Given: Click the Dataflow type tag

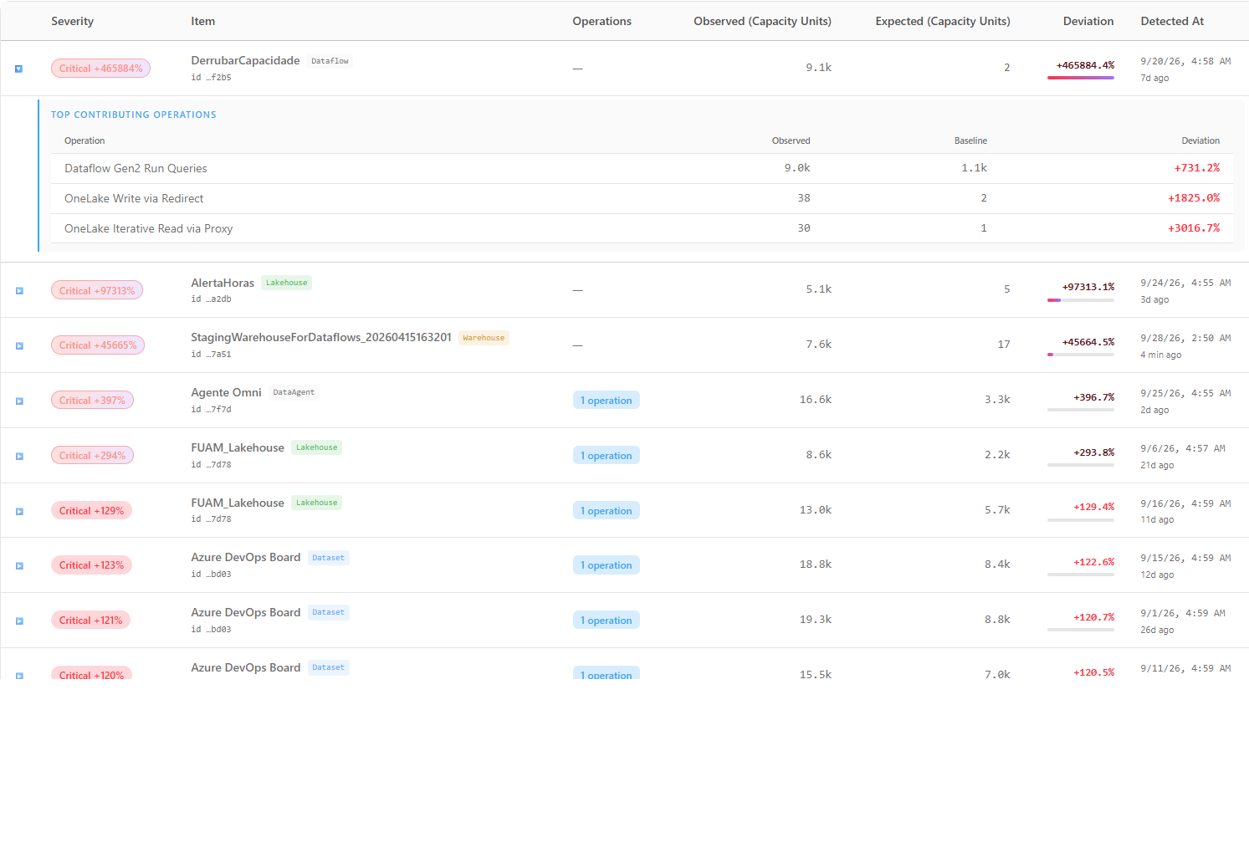Looking at the screenshot, I should (330, 61).
